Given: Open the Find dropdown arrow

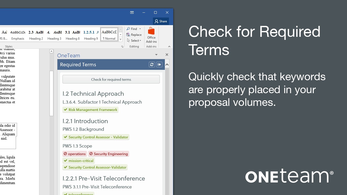Looking at the screenshot, I should (140, 29).
